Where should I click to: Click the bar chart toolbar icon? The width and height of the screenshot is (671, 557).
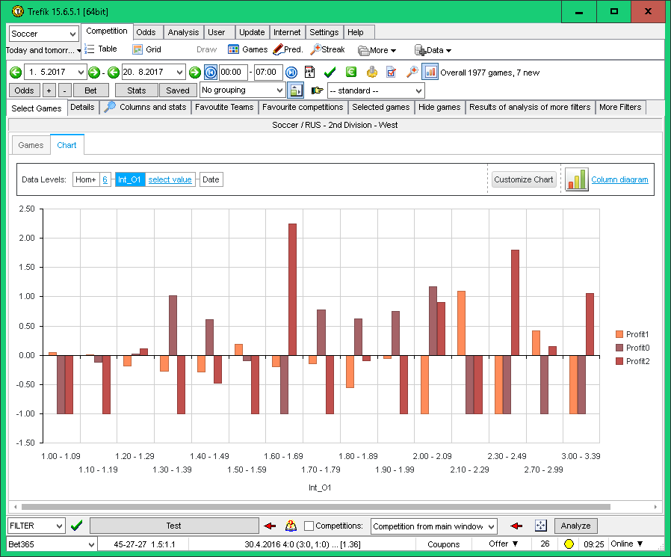tap(430, 73)
